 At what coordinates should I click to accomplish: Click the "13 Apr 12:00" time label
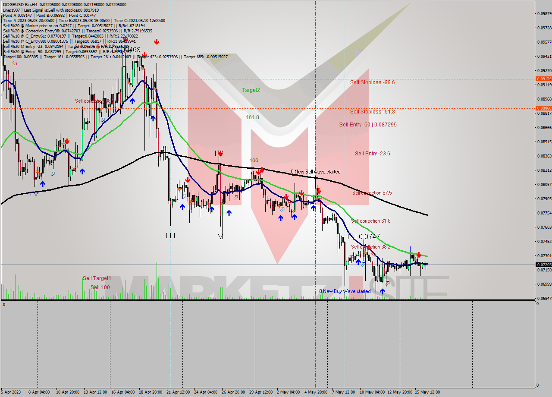click(x=96, y=392)
